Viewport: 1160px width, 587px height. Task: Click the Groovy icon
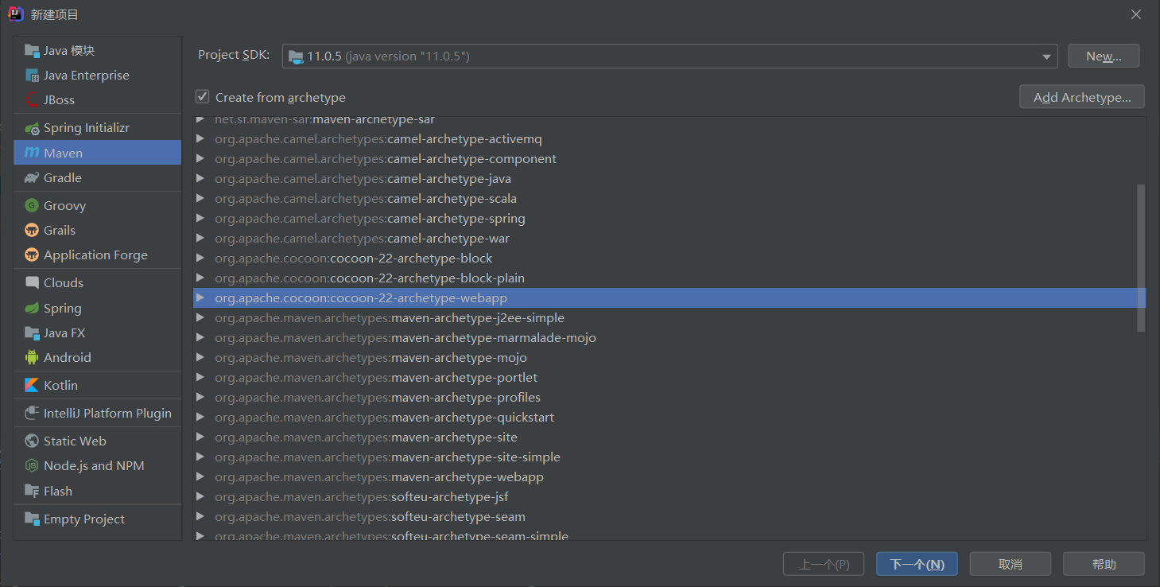coord(32,205)
